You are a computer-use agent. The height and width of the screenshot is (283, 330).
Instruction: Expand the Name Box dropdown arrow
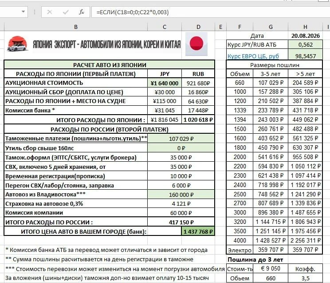point(24,12)
